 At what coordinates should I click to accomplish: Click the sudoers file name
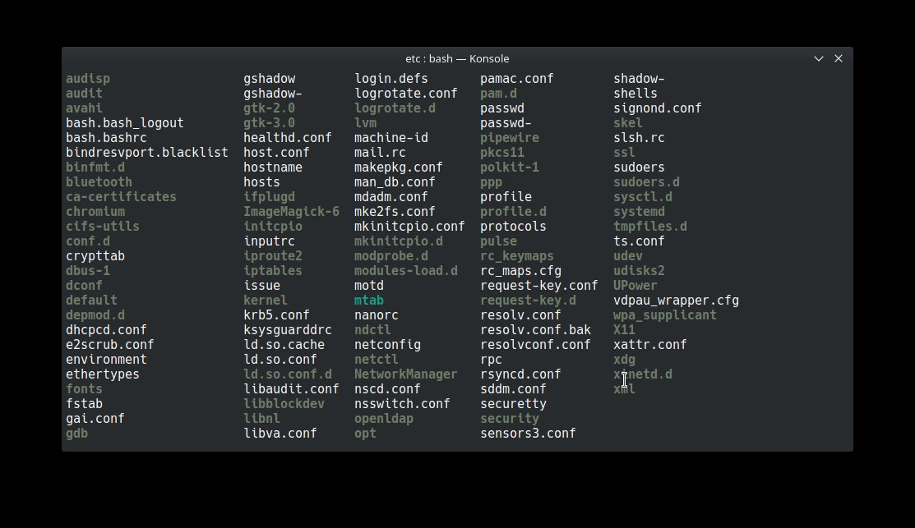[x=639, y=168]
